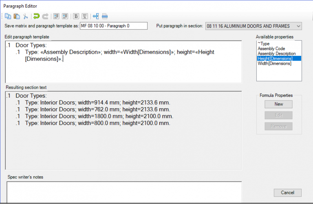The width and height of the screenshot is (313, 204).
Task: Click the Cut scissors icon
Action: pos(25,16)
